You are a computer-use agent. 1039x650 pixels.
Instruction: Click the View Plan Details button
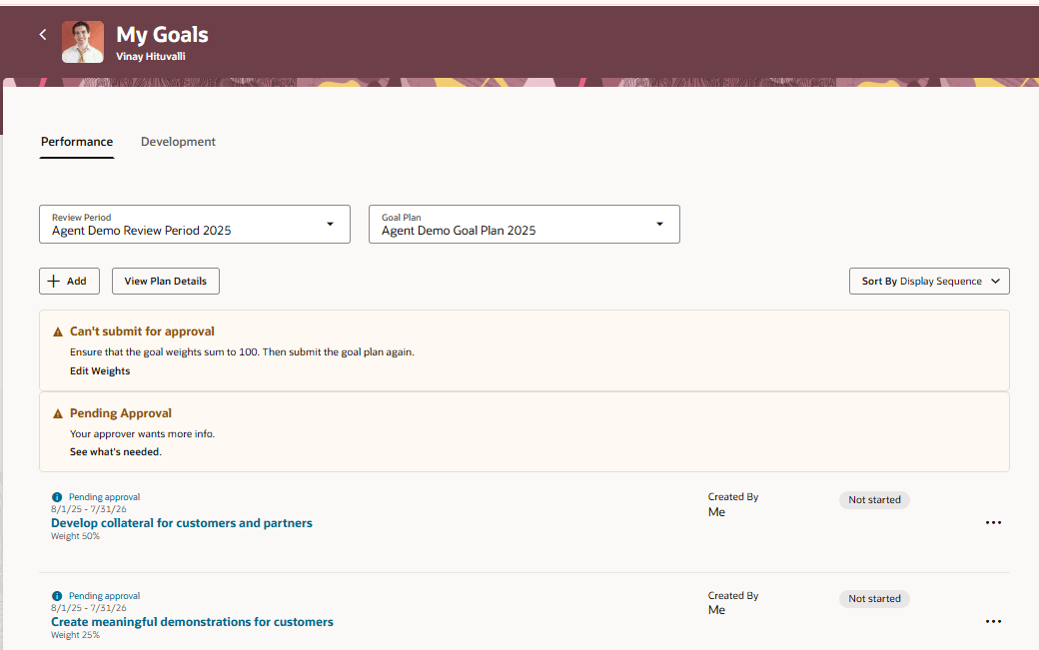click(x=165, y=281)
